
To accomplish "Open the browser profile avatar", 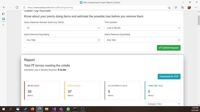I will point(189,7).
